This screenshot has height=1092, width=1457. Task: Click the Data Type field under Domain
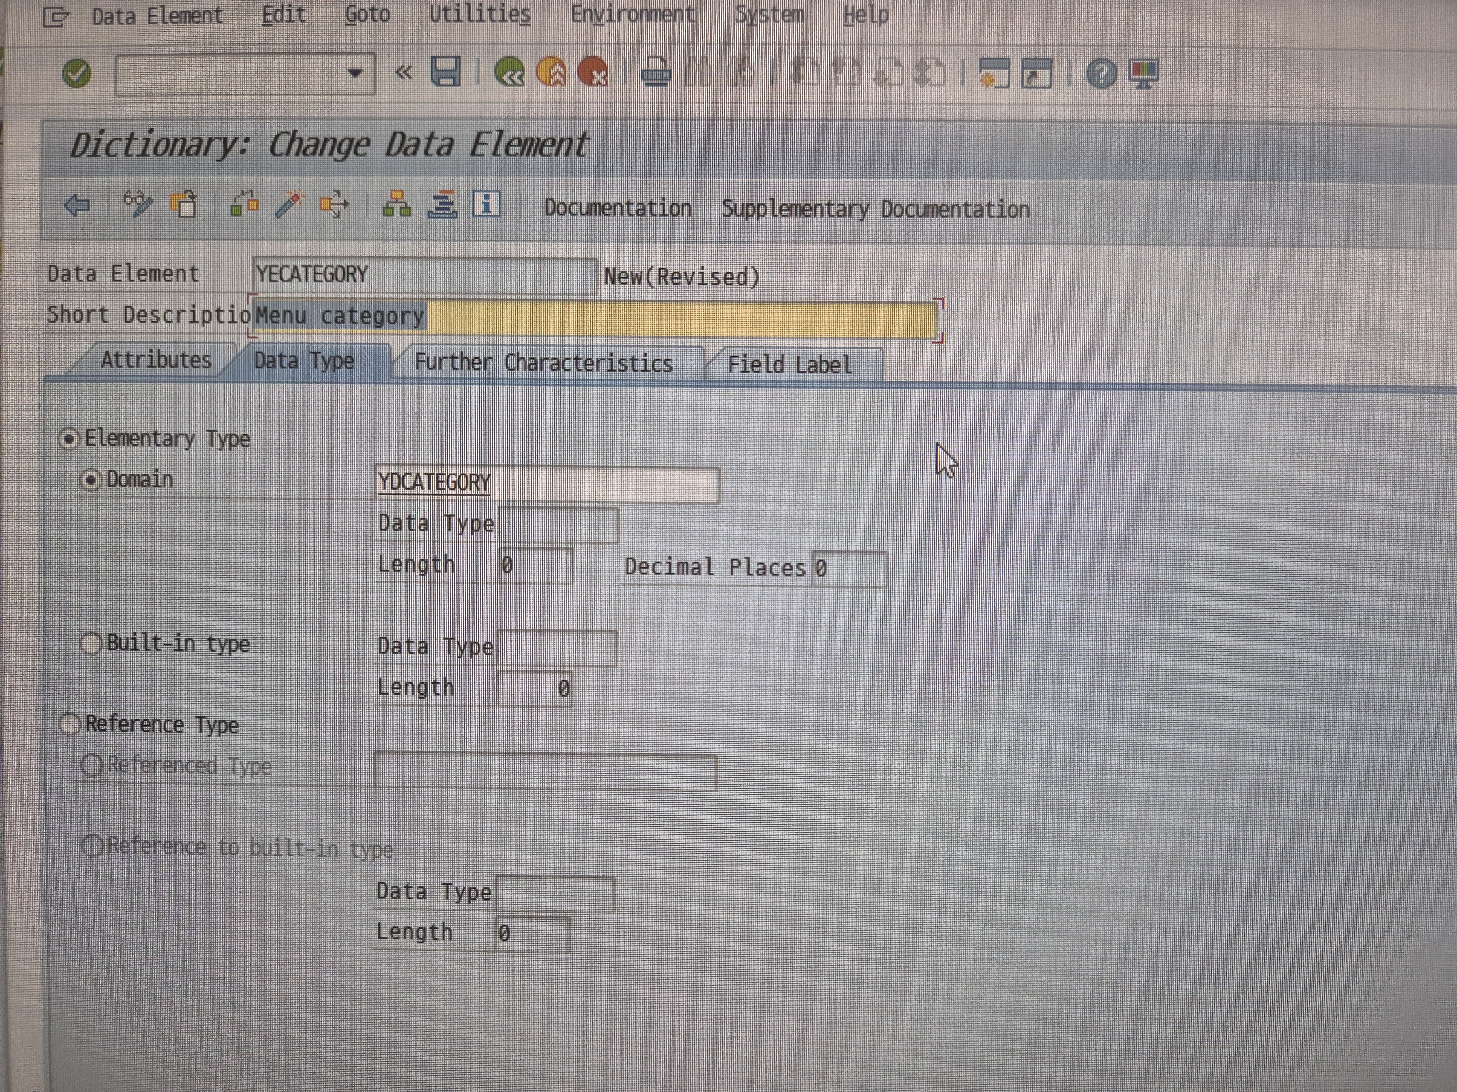point(558,525)
